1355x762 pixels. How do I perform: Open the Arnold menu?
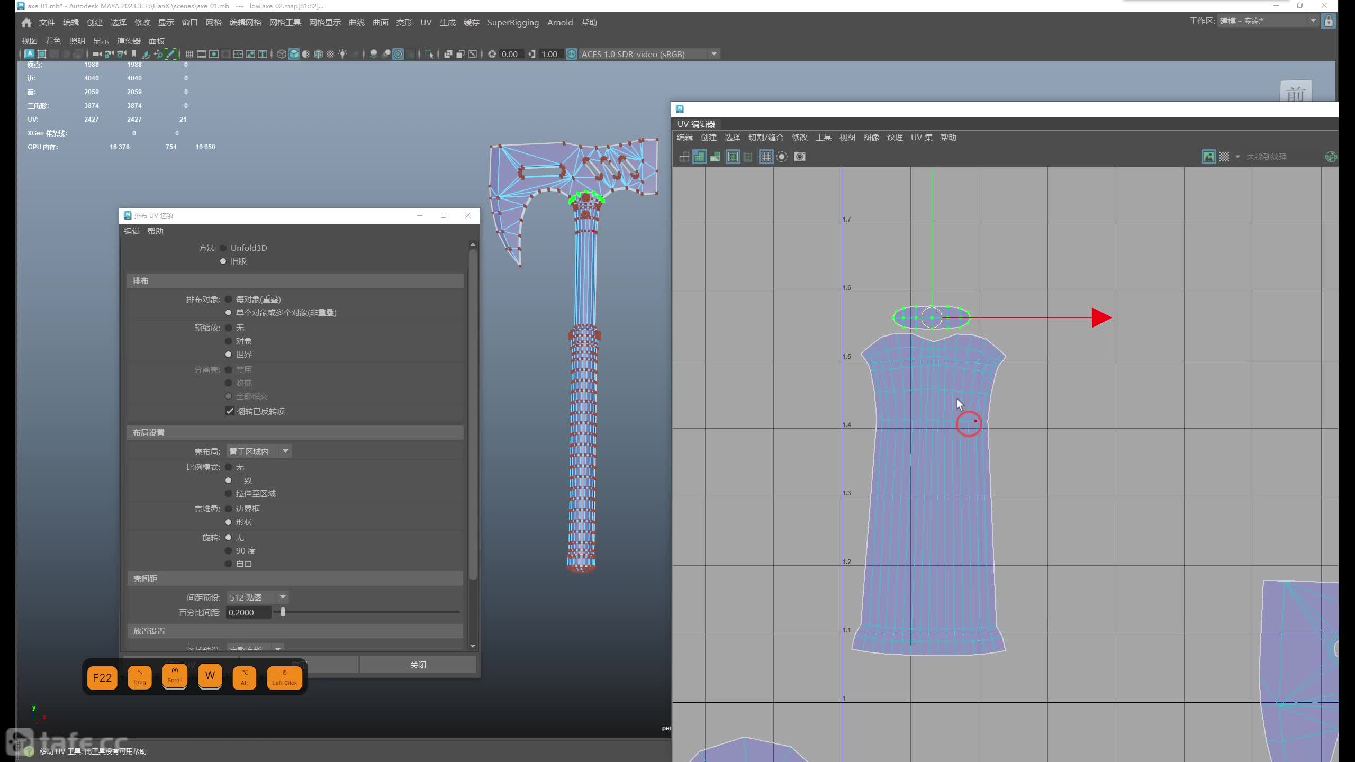coord(560,22)
